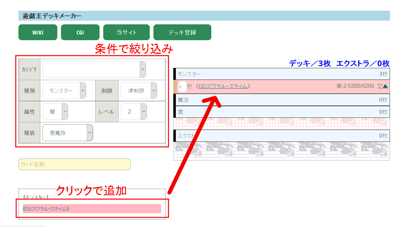Open the 種族 dropdown showing 悪魔族
Image resolution: width=407 pixels, height=227 pixels.
[68, 133]
